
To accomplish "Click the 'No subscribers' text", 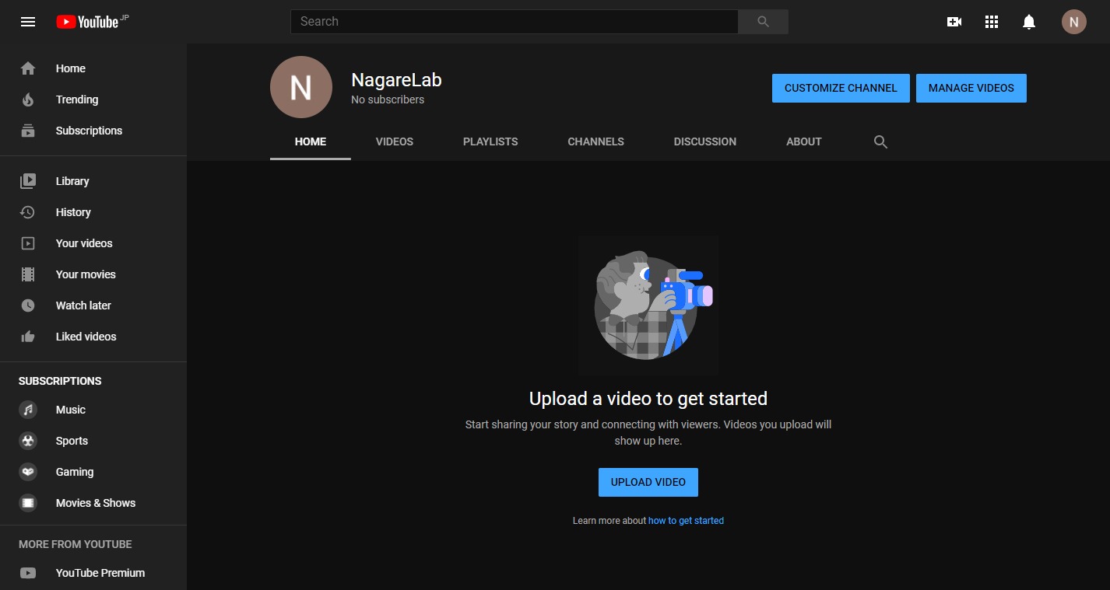I will tap(388, 99).
